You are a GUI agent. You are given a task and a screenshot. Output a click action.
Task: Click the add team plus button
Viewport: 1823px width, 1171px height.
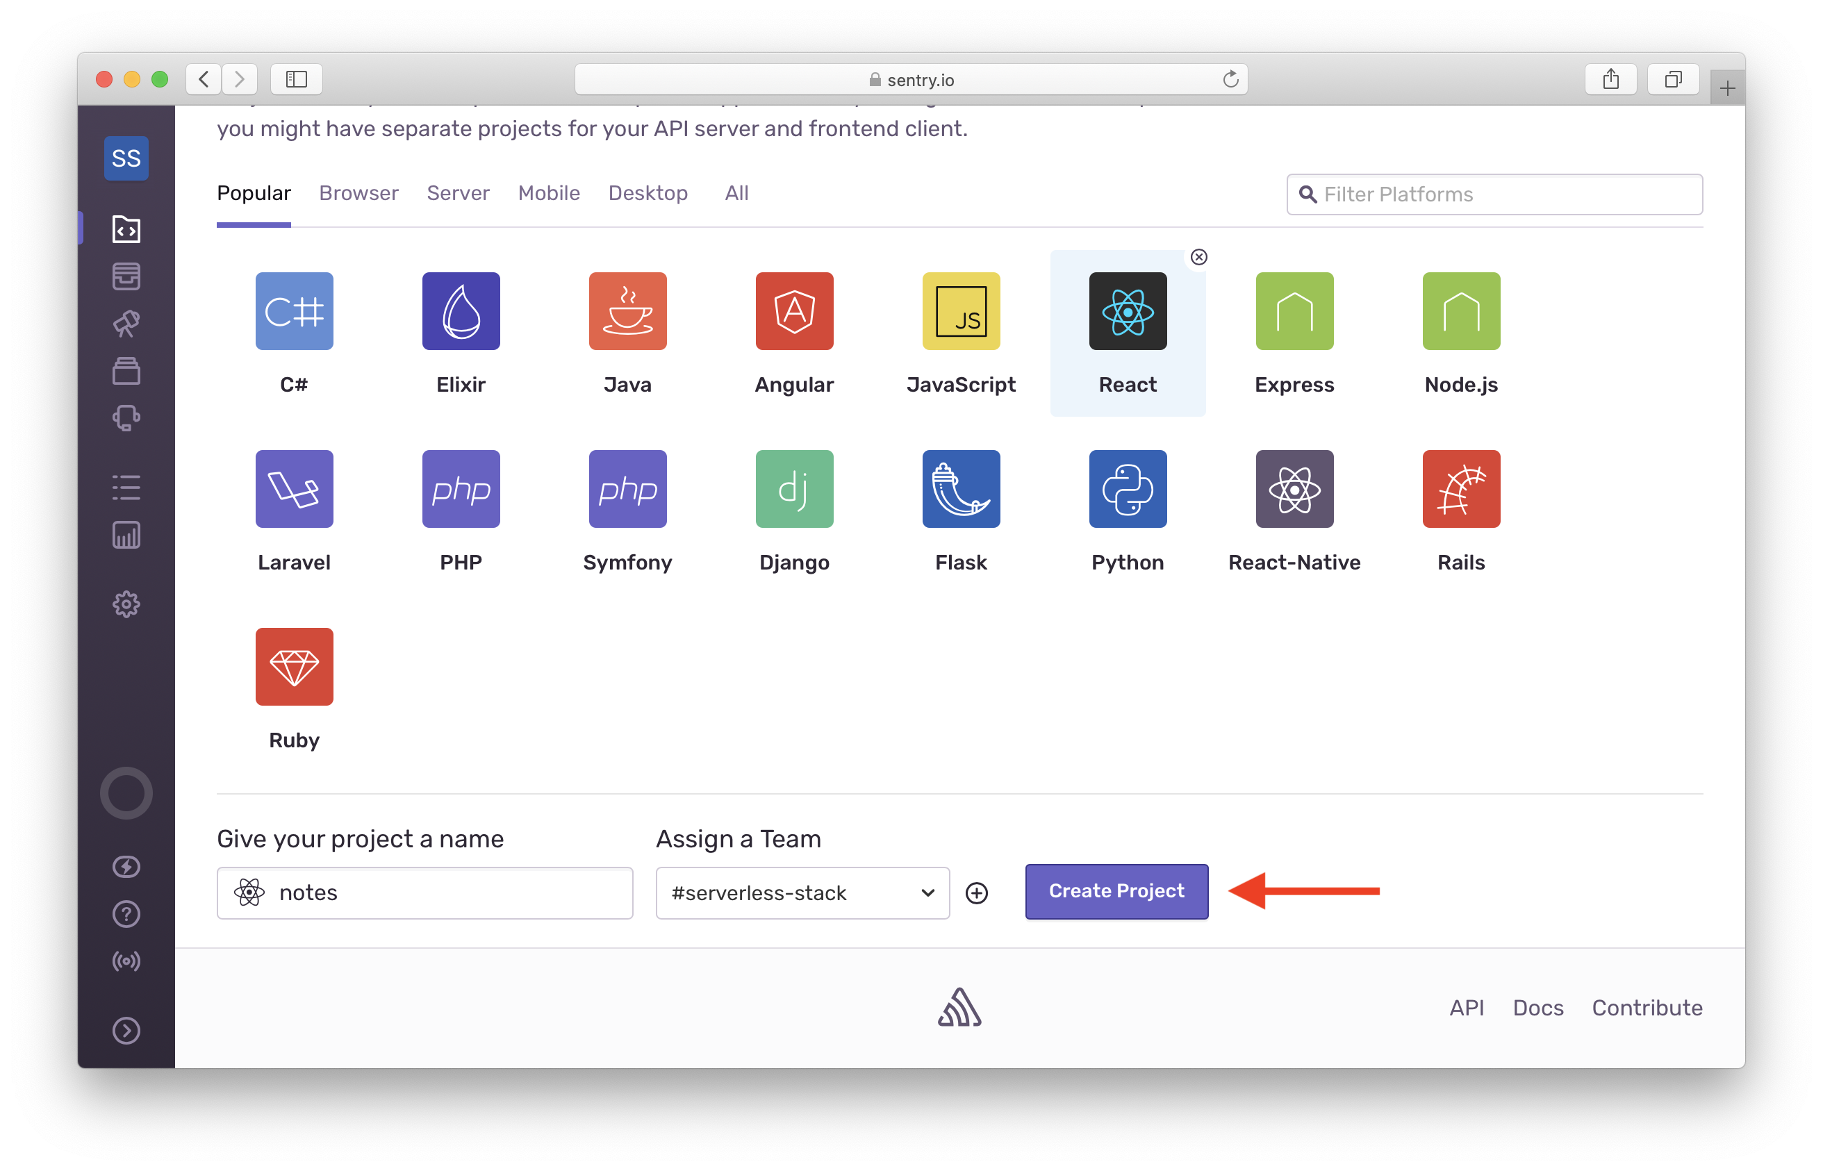(978, 891)
